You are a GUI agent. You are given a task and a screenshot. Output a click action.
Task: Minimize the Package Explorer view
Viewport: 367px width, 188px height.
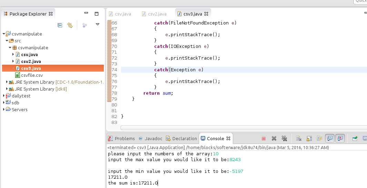click(86, 13)
